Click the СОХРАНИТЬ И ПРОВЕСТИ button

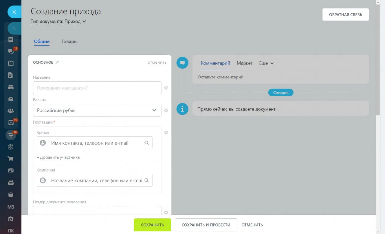[206, 225]
